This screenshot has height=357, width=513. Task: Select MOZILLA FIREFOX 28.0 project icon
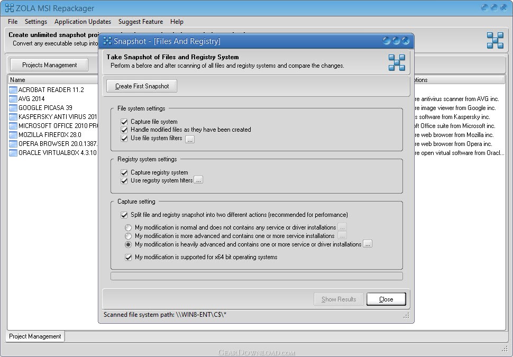13,134
